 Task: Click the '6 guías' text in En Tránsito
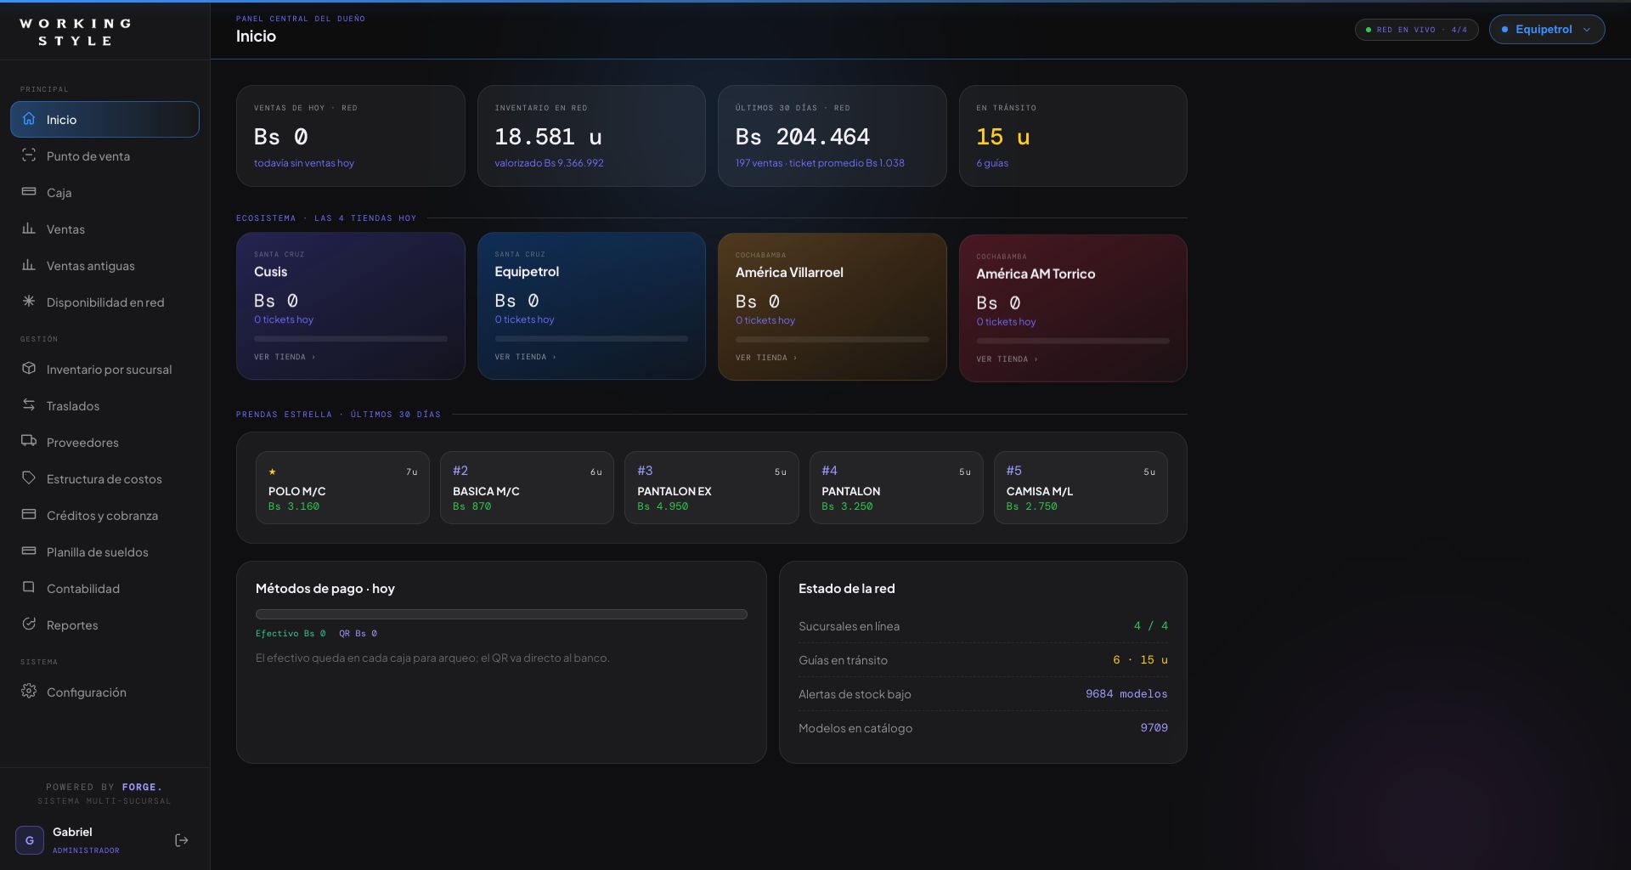pyautogui.click(x=992, y=163)
